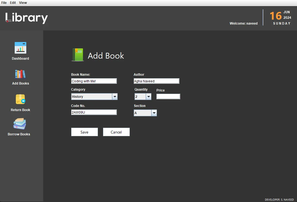297x202 pixels.
Task: Click the Book Name: label
Action: 81,75
